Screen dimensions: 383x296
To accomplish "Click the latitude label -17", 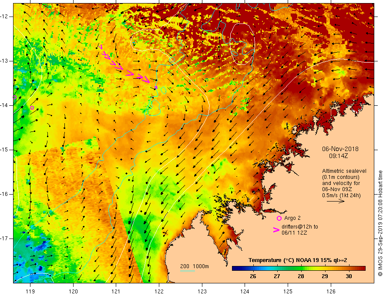I will (4, 239).
